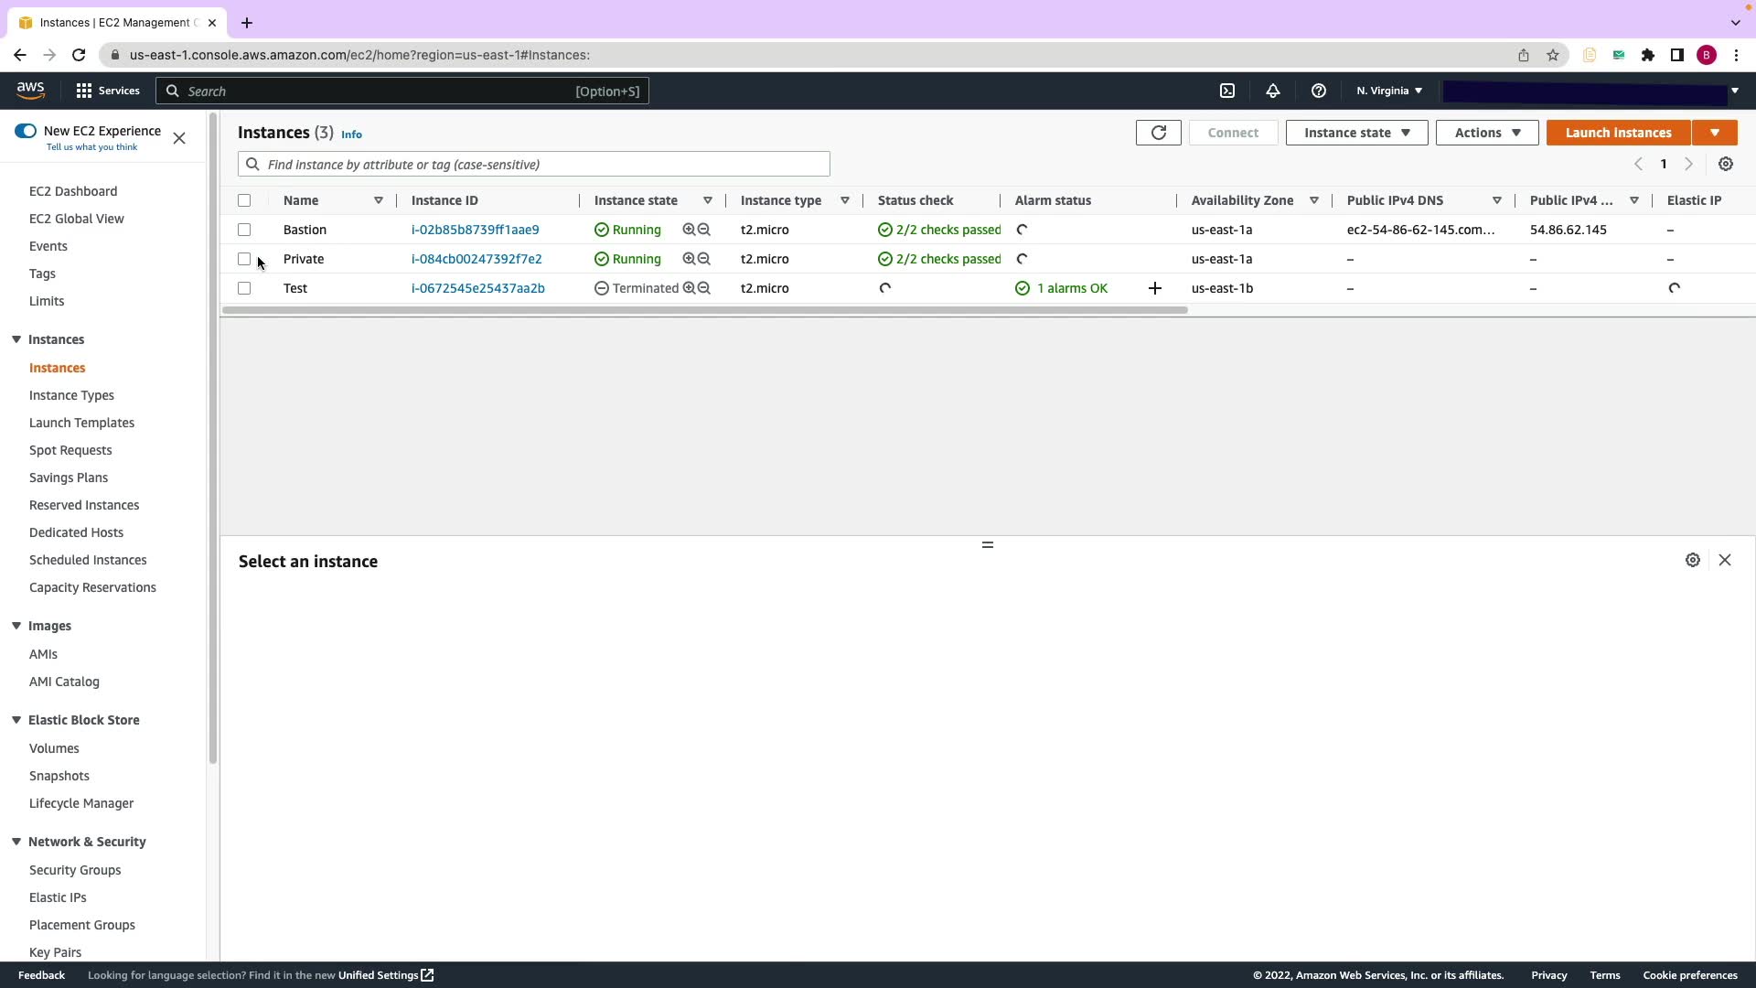Open the notifications bell icon
Viewport: 1756px width, 988px height.
1272,91
